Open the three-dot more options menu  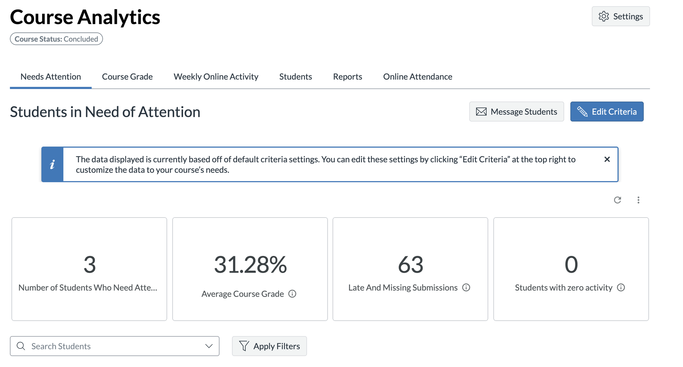click(x=638, y=200)
